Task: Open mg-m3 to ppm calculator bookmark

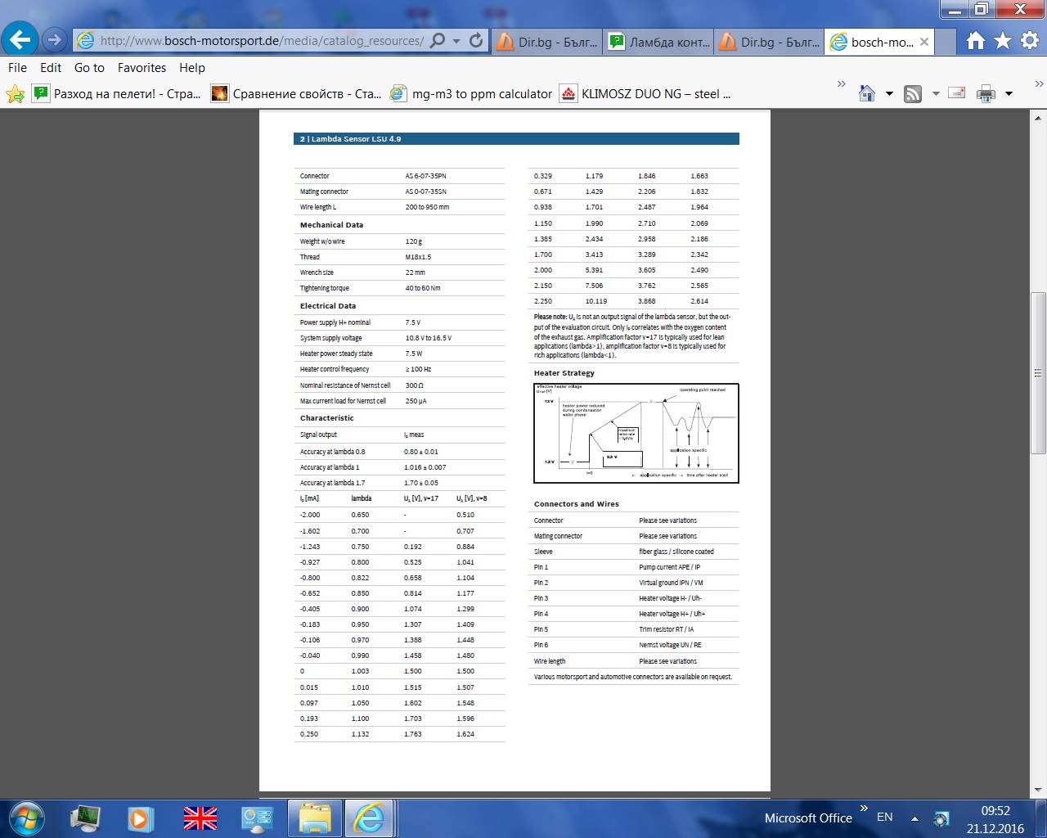Action: 471,94
